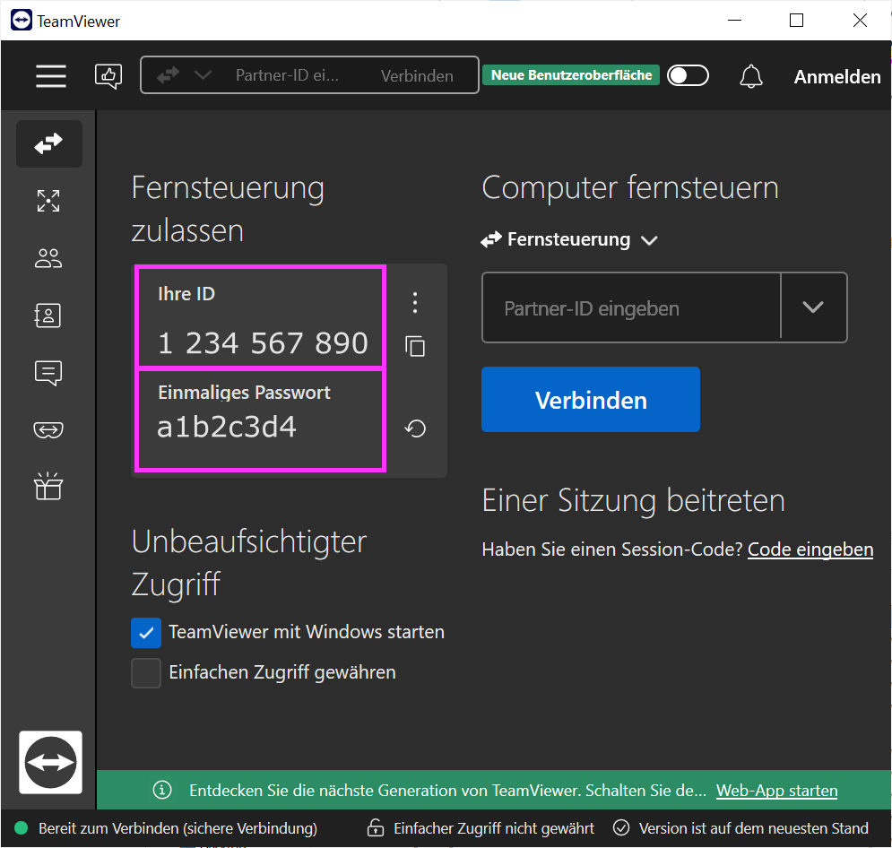Close the TeamViewer window
The image size is (892, 848).
pos(860,21)
